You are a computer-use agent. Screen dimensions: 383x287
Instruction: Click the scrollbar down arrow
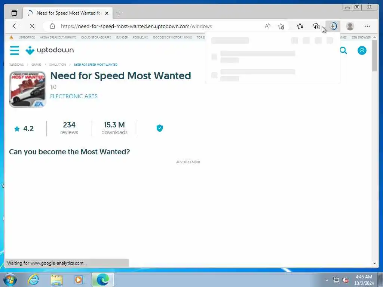(x=374, y=263)
